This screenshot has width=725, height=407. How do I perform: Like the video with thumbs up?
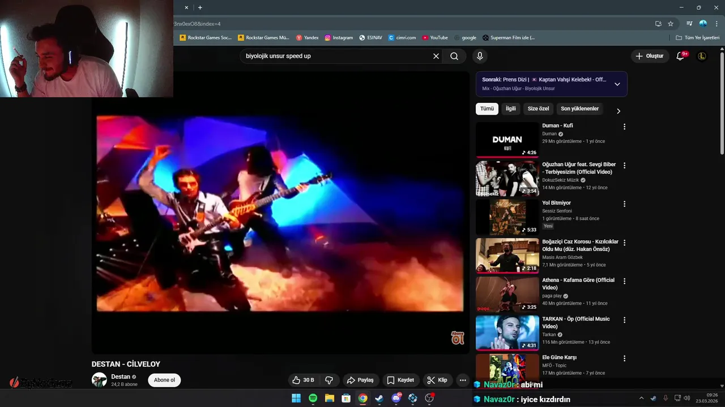[302, 380]
